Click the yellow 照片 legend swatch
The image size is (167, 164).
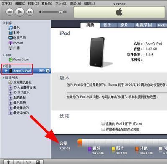coord(113,149)
